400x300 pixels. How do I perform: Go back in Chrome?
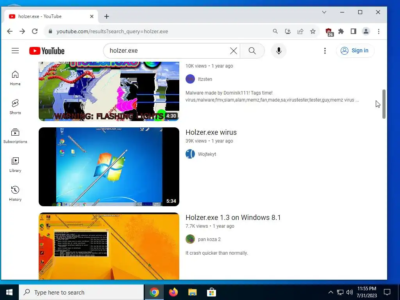coord(10,31)
